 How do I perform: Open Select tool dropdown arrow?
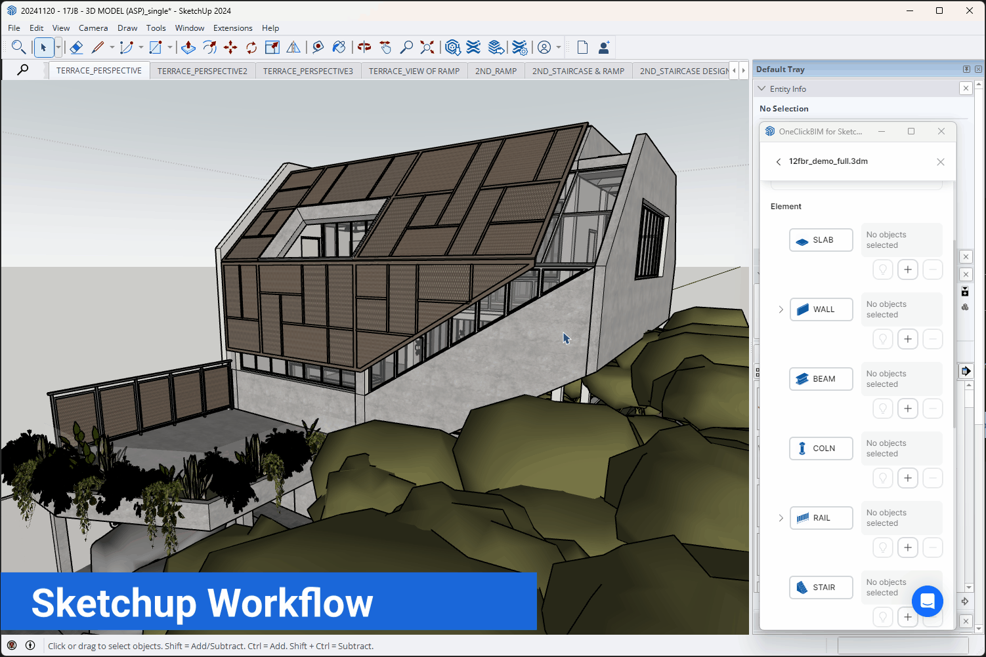click(x=58, y=47)
